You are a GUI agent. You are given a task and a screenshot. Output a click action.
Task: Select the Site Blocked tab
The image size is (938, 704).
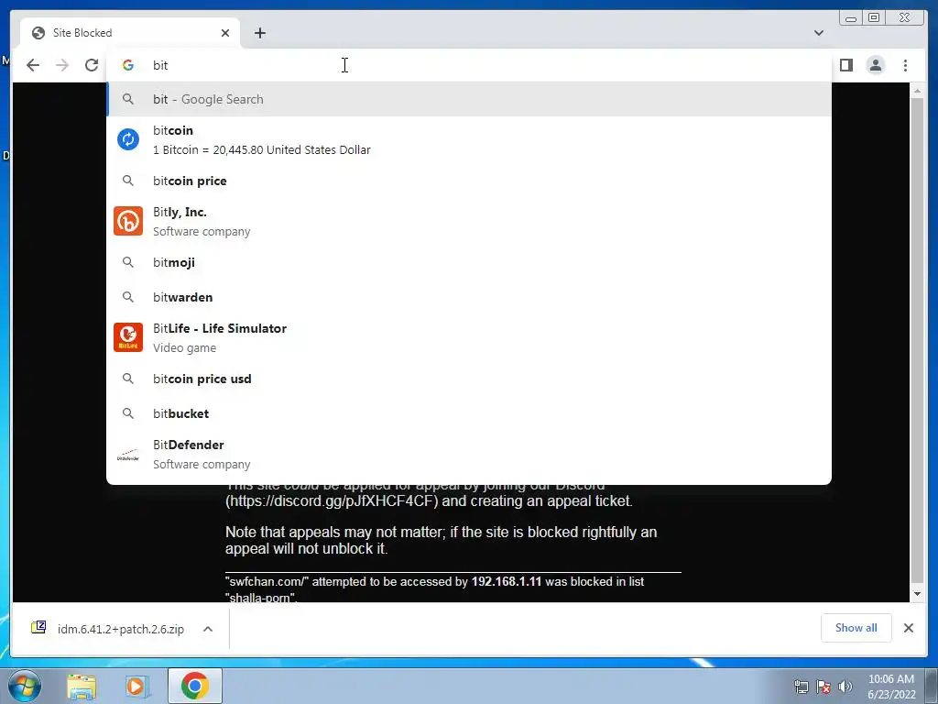click(x=130, y=33)
